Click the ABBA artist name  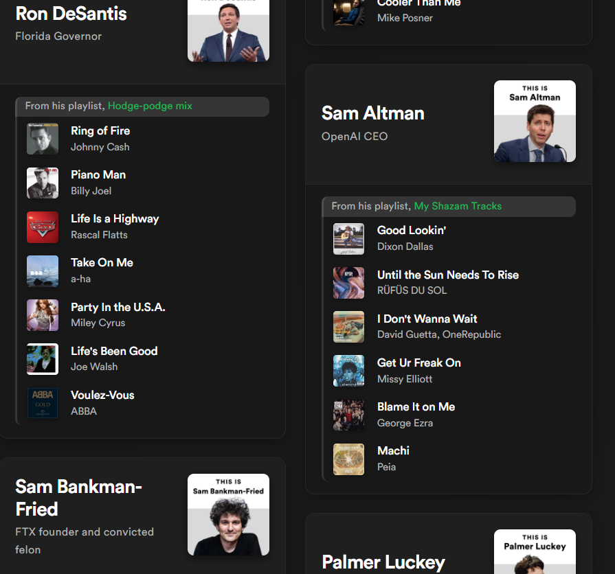click(84, 411)
